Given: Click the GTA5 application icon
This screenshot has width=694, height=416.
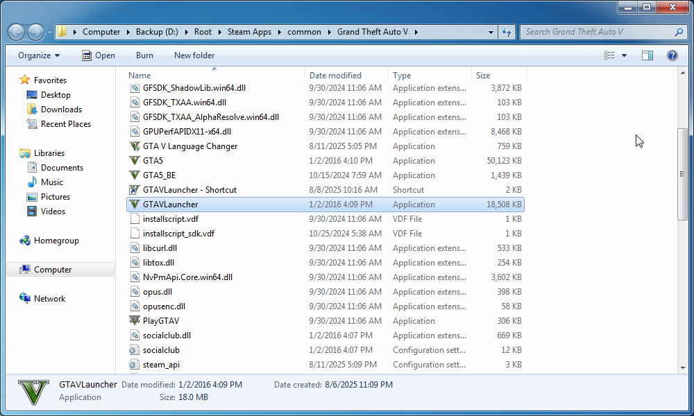Looking at the screenshot, I should pyautogui.click(x=135, y=160).
